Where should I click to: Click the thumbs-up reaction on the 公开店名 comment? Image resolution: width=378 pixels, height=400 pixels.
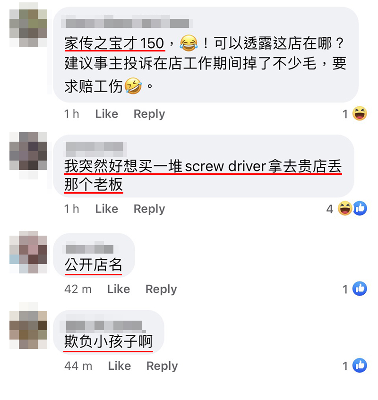pos(360,289)
